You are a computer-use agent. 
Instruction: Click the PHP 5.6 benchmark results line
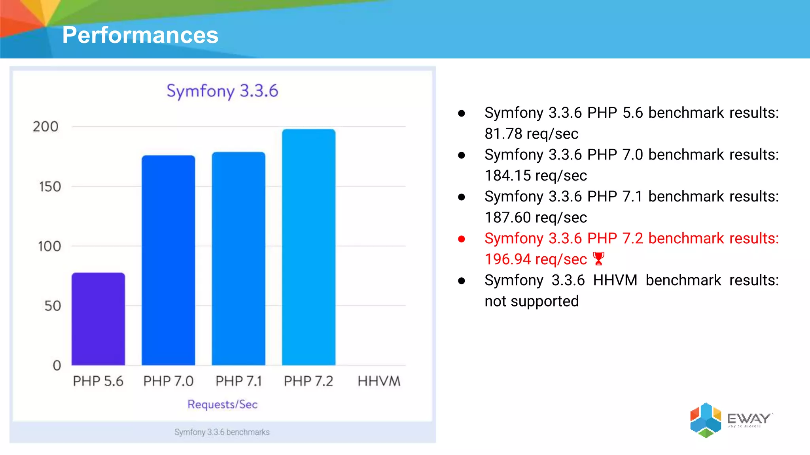(632, 113)
